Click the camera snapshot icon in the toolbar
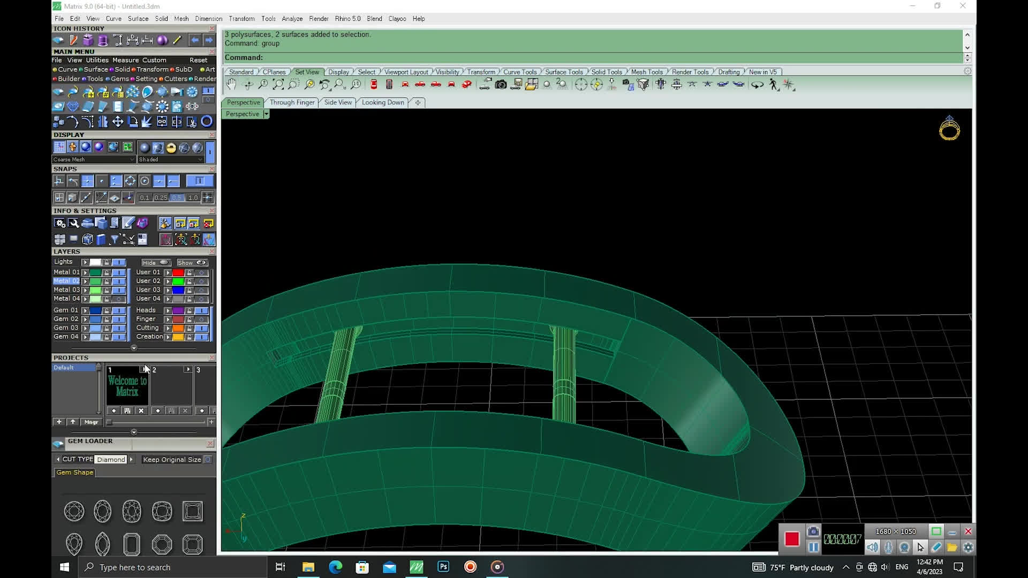This screenshot has width=1028, height=578. [x=501, y=85]
